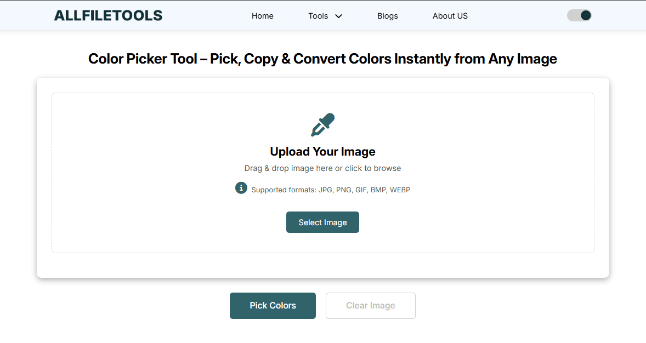Click the Pick Colors button
646x343 pixels.
(x=273, y=306)
